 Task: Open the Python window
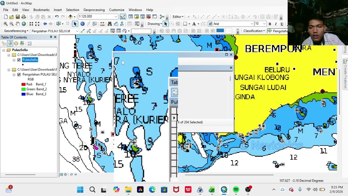pos(154,17)
